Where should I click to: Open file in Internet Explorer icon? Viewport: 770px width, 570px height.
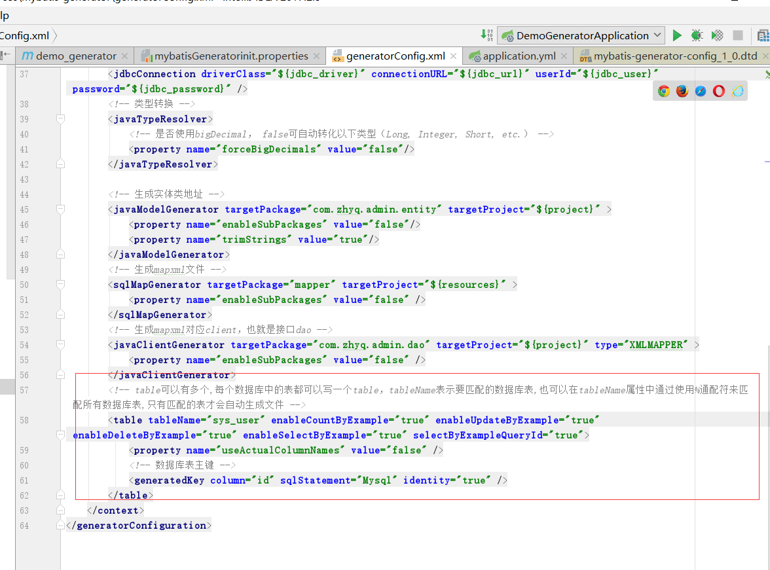[738, 92]
